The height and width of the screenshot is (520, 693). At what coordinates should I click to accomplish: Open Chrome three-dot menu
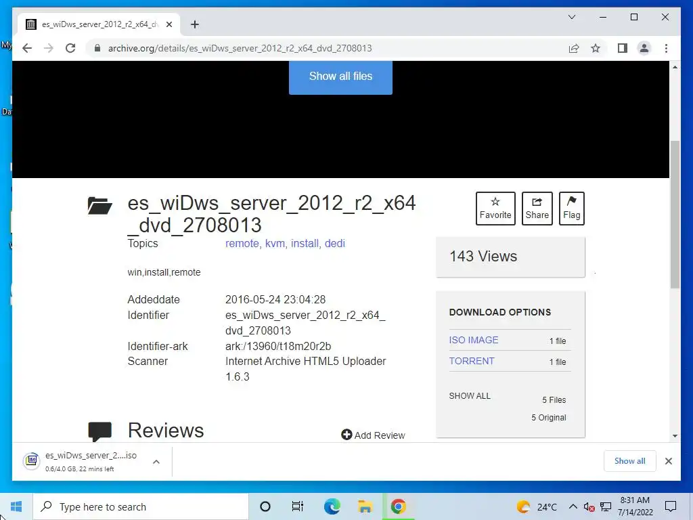666,48
